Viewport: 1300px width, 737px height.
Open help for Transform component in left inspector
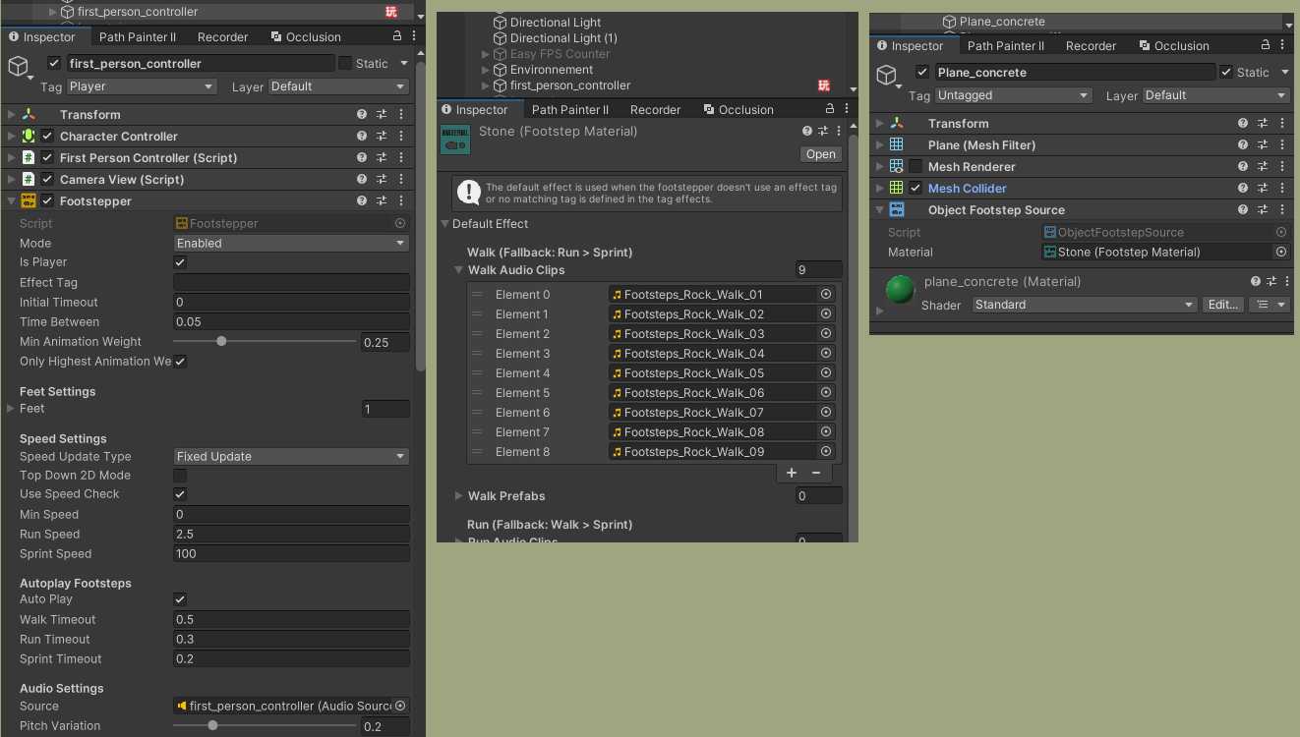pyautogui.click(x=362, y=115)
